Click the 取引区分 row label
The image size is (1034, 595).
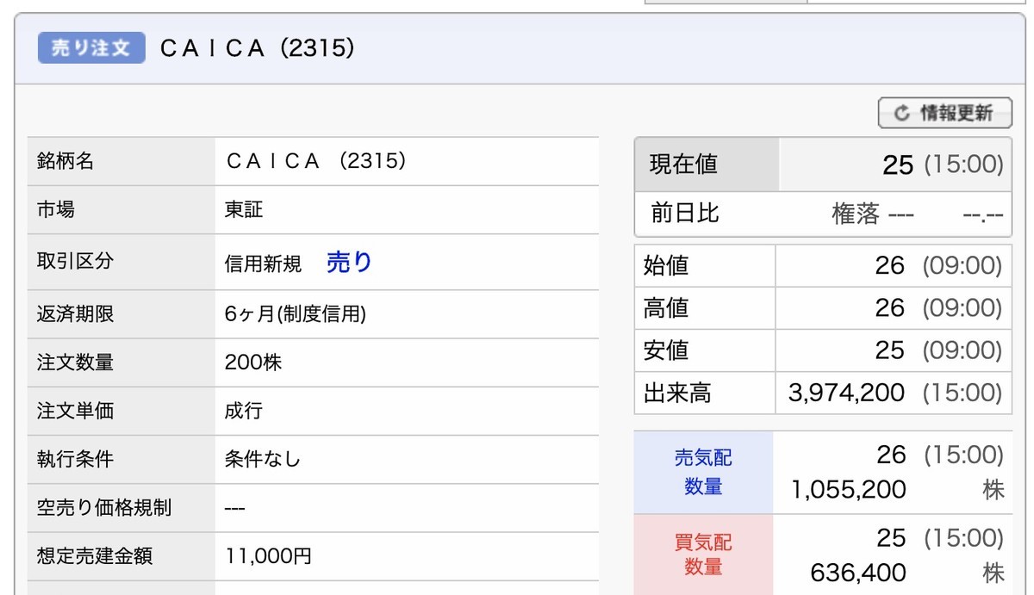[74, 261]
